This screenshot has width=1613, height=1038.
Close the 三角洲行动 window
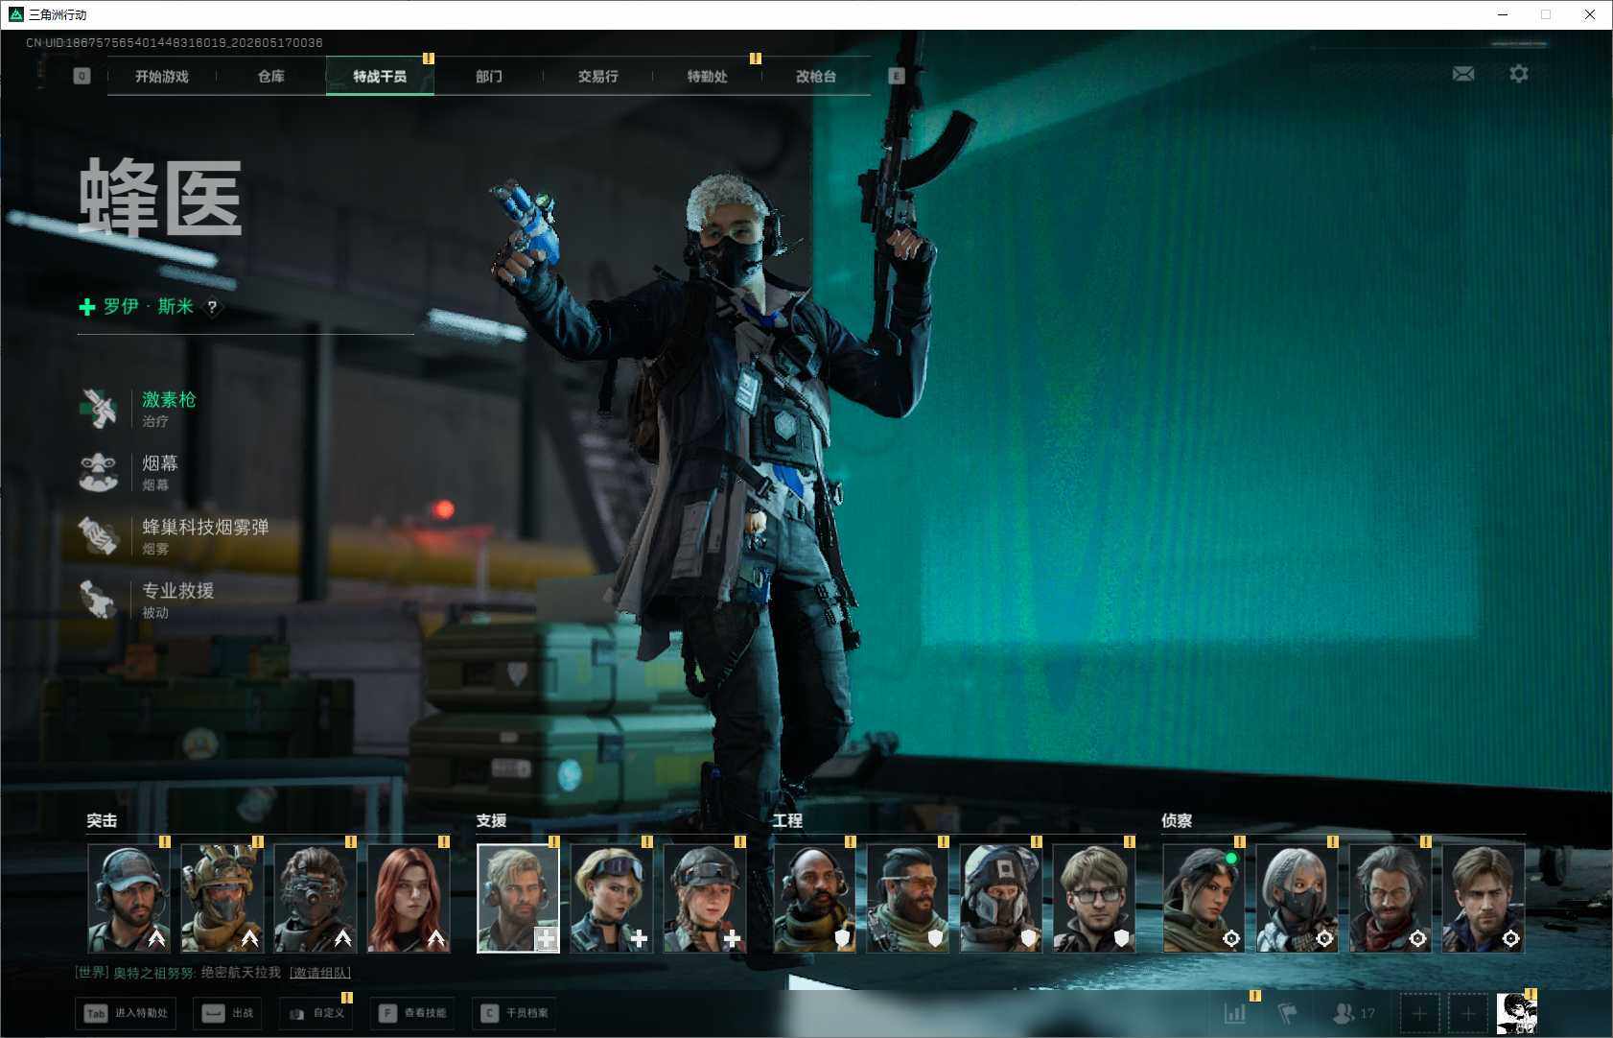click(x=1590, y=14)
